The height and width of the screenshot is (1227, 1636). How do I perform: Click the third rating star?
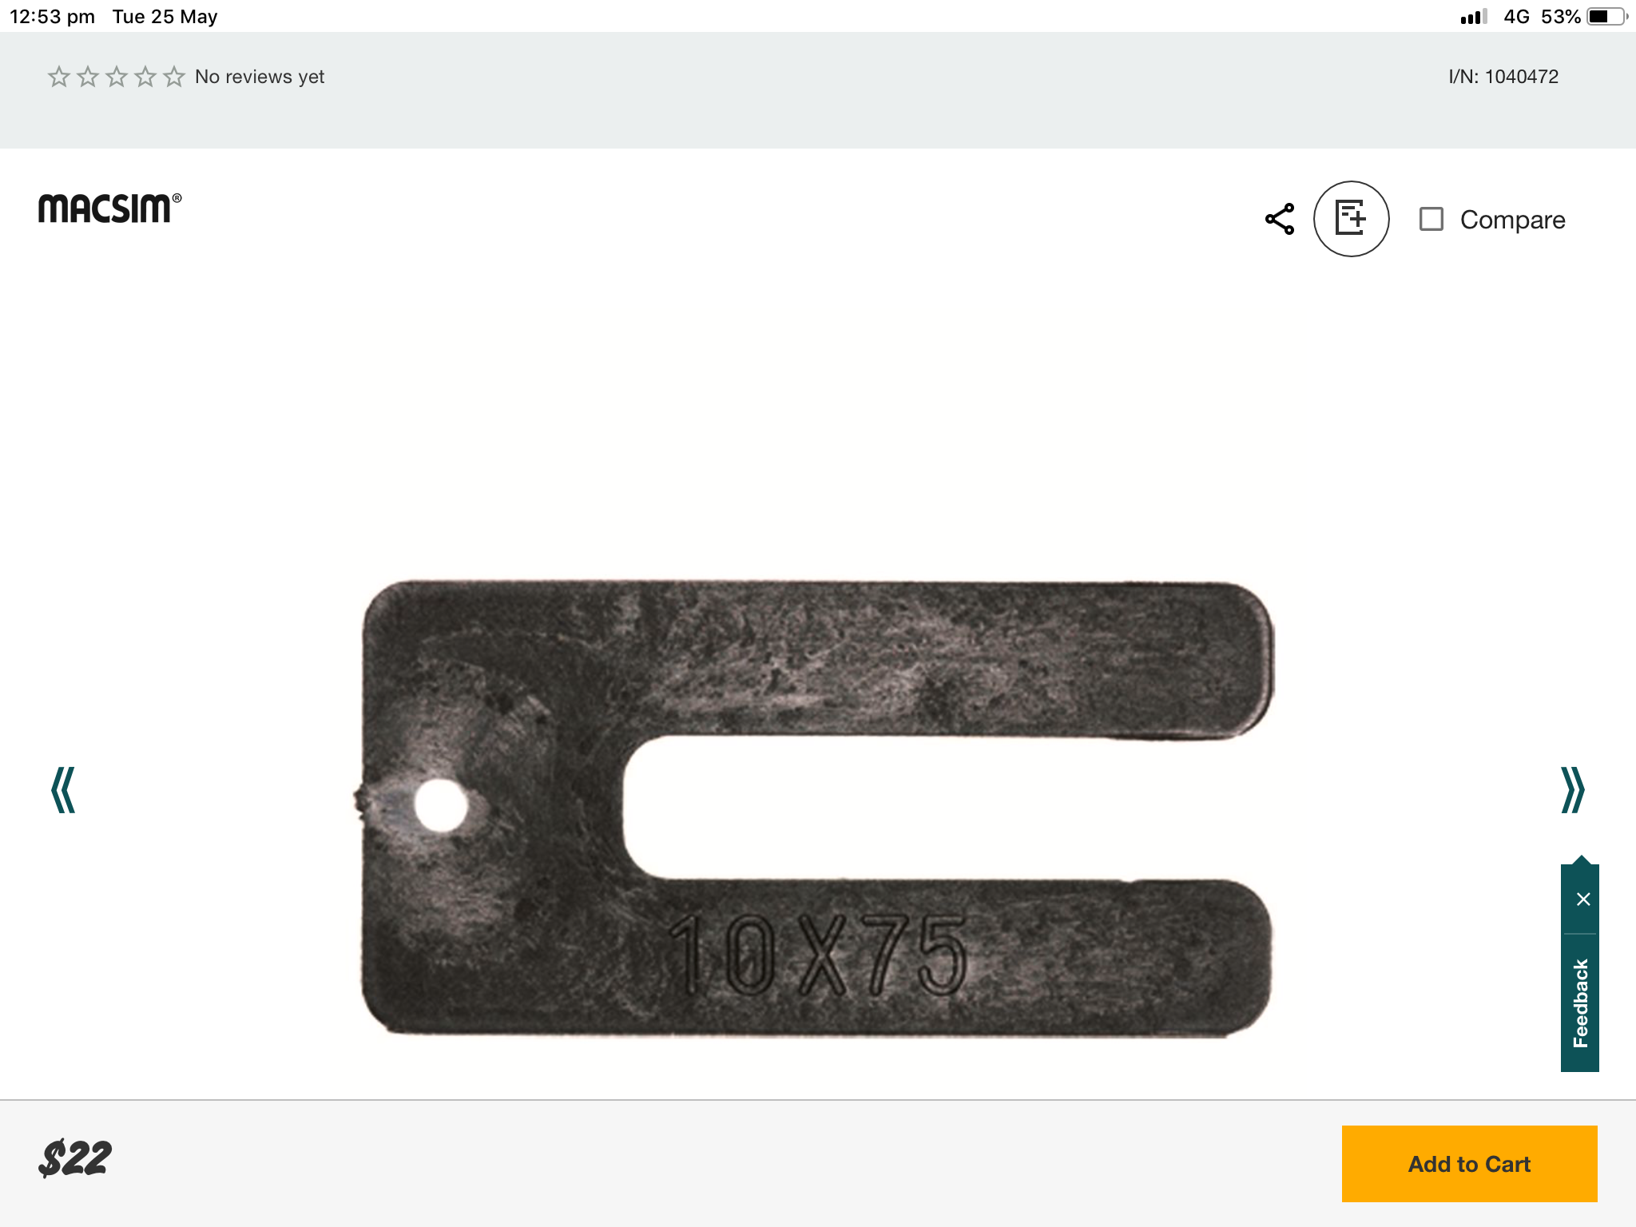(117, 77)
